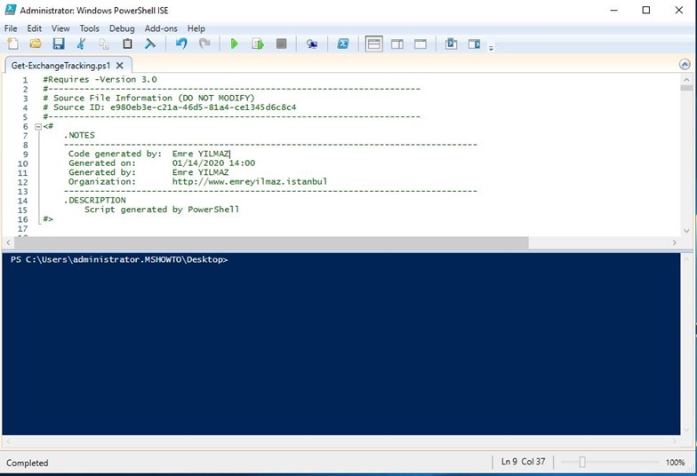Image resolution: width=697 pixels, height=476 pixels.
Task: Click 'Script generated by PowerShell' text
Action: 162,210
